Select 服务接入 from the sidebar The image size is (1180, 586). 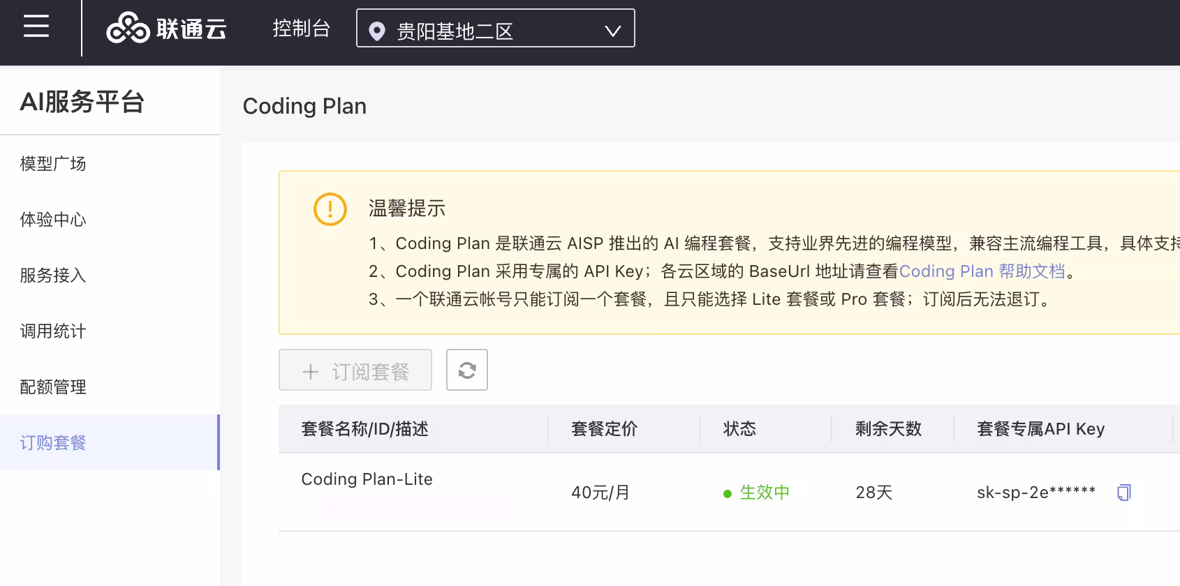[110, 275]
